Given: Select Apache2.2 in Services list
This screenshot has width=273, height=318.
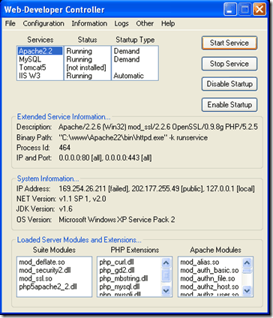Looking at the screenshot, I should pyautogui.click(x=40, y=51).
